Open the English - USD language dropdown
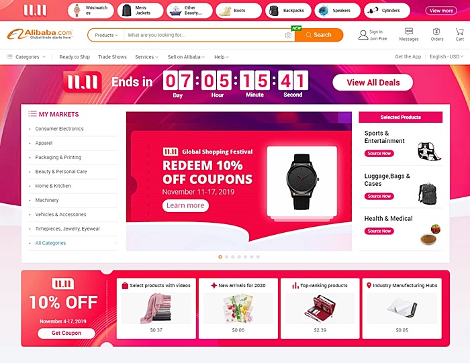 point(446,56)
